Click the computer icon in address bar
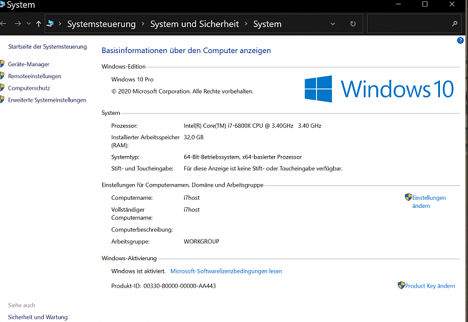This screenshot has height=322, width=468. click(x=50, y=23)
